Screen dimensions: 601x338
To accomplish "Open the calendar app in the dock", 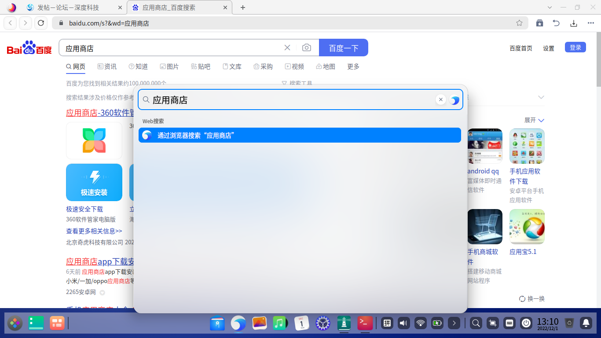I will coord(301,323).
